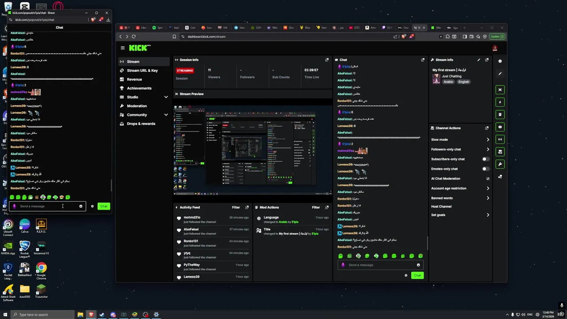
Task: Focus the dashboard Send a message field
Action: pyautogui.click(x=381, y=265)
